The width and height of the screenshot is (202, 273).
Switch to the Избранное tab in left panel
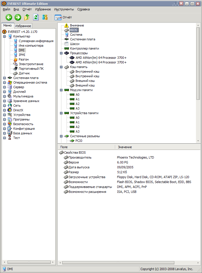coord(23,26)
